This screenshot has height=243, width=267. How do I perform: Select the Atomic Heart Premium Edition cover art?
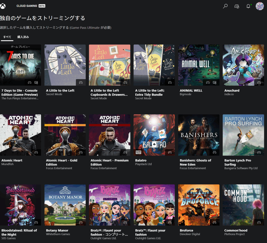pyautogui.click(x=110, y=135)
